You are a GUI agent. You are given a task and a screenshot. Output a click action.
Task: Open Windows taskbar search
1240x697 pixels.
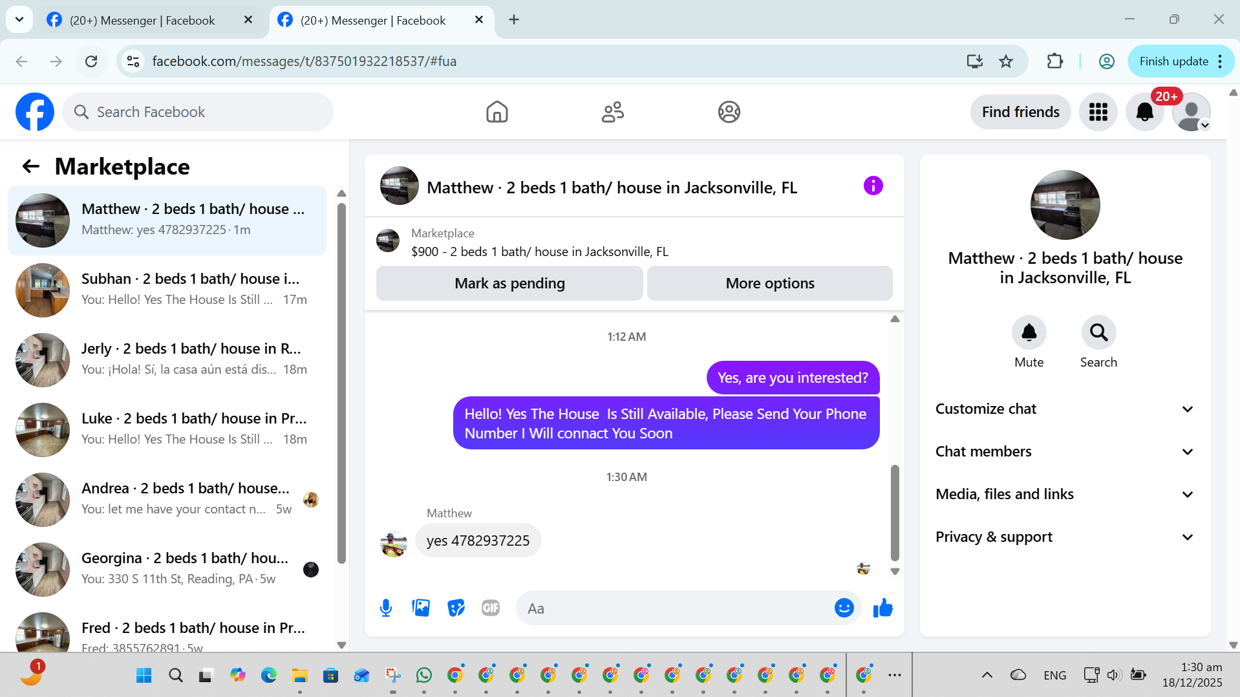click(175, 676)
